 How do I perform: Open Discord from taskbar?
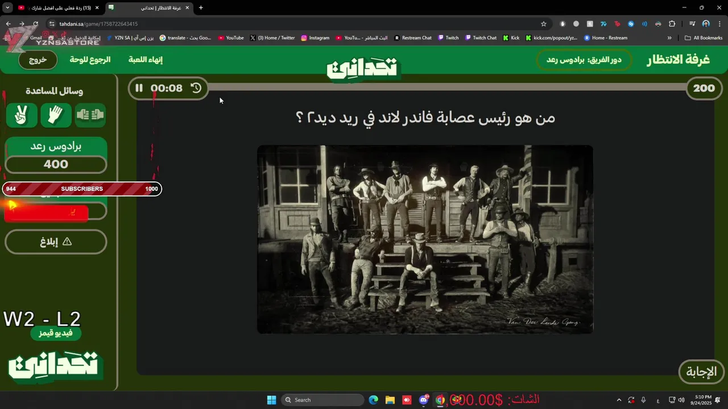click(x=424, y=400)
